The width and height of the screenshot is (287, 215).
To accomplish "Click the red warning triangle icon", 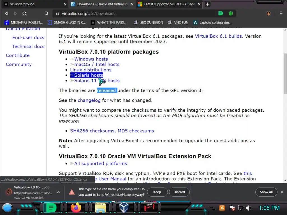I will [71, 192].
